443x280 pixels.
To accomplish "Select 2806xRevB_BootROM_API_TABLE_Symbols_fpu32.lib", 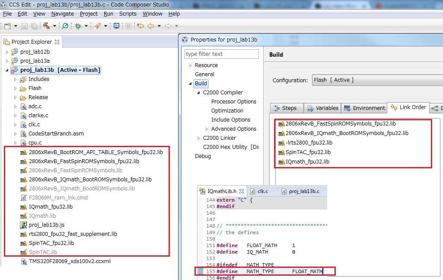I will (x=96, y=152).
